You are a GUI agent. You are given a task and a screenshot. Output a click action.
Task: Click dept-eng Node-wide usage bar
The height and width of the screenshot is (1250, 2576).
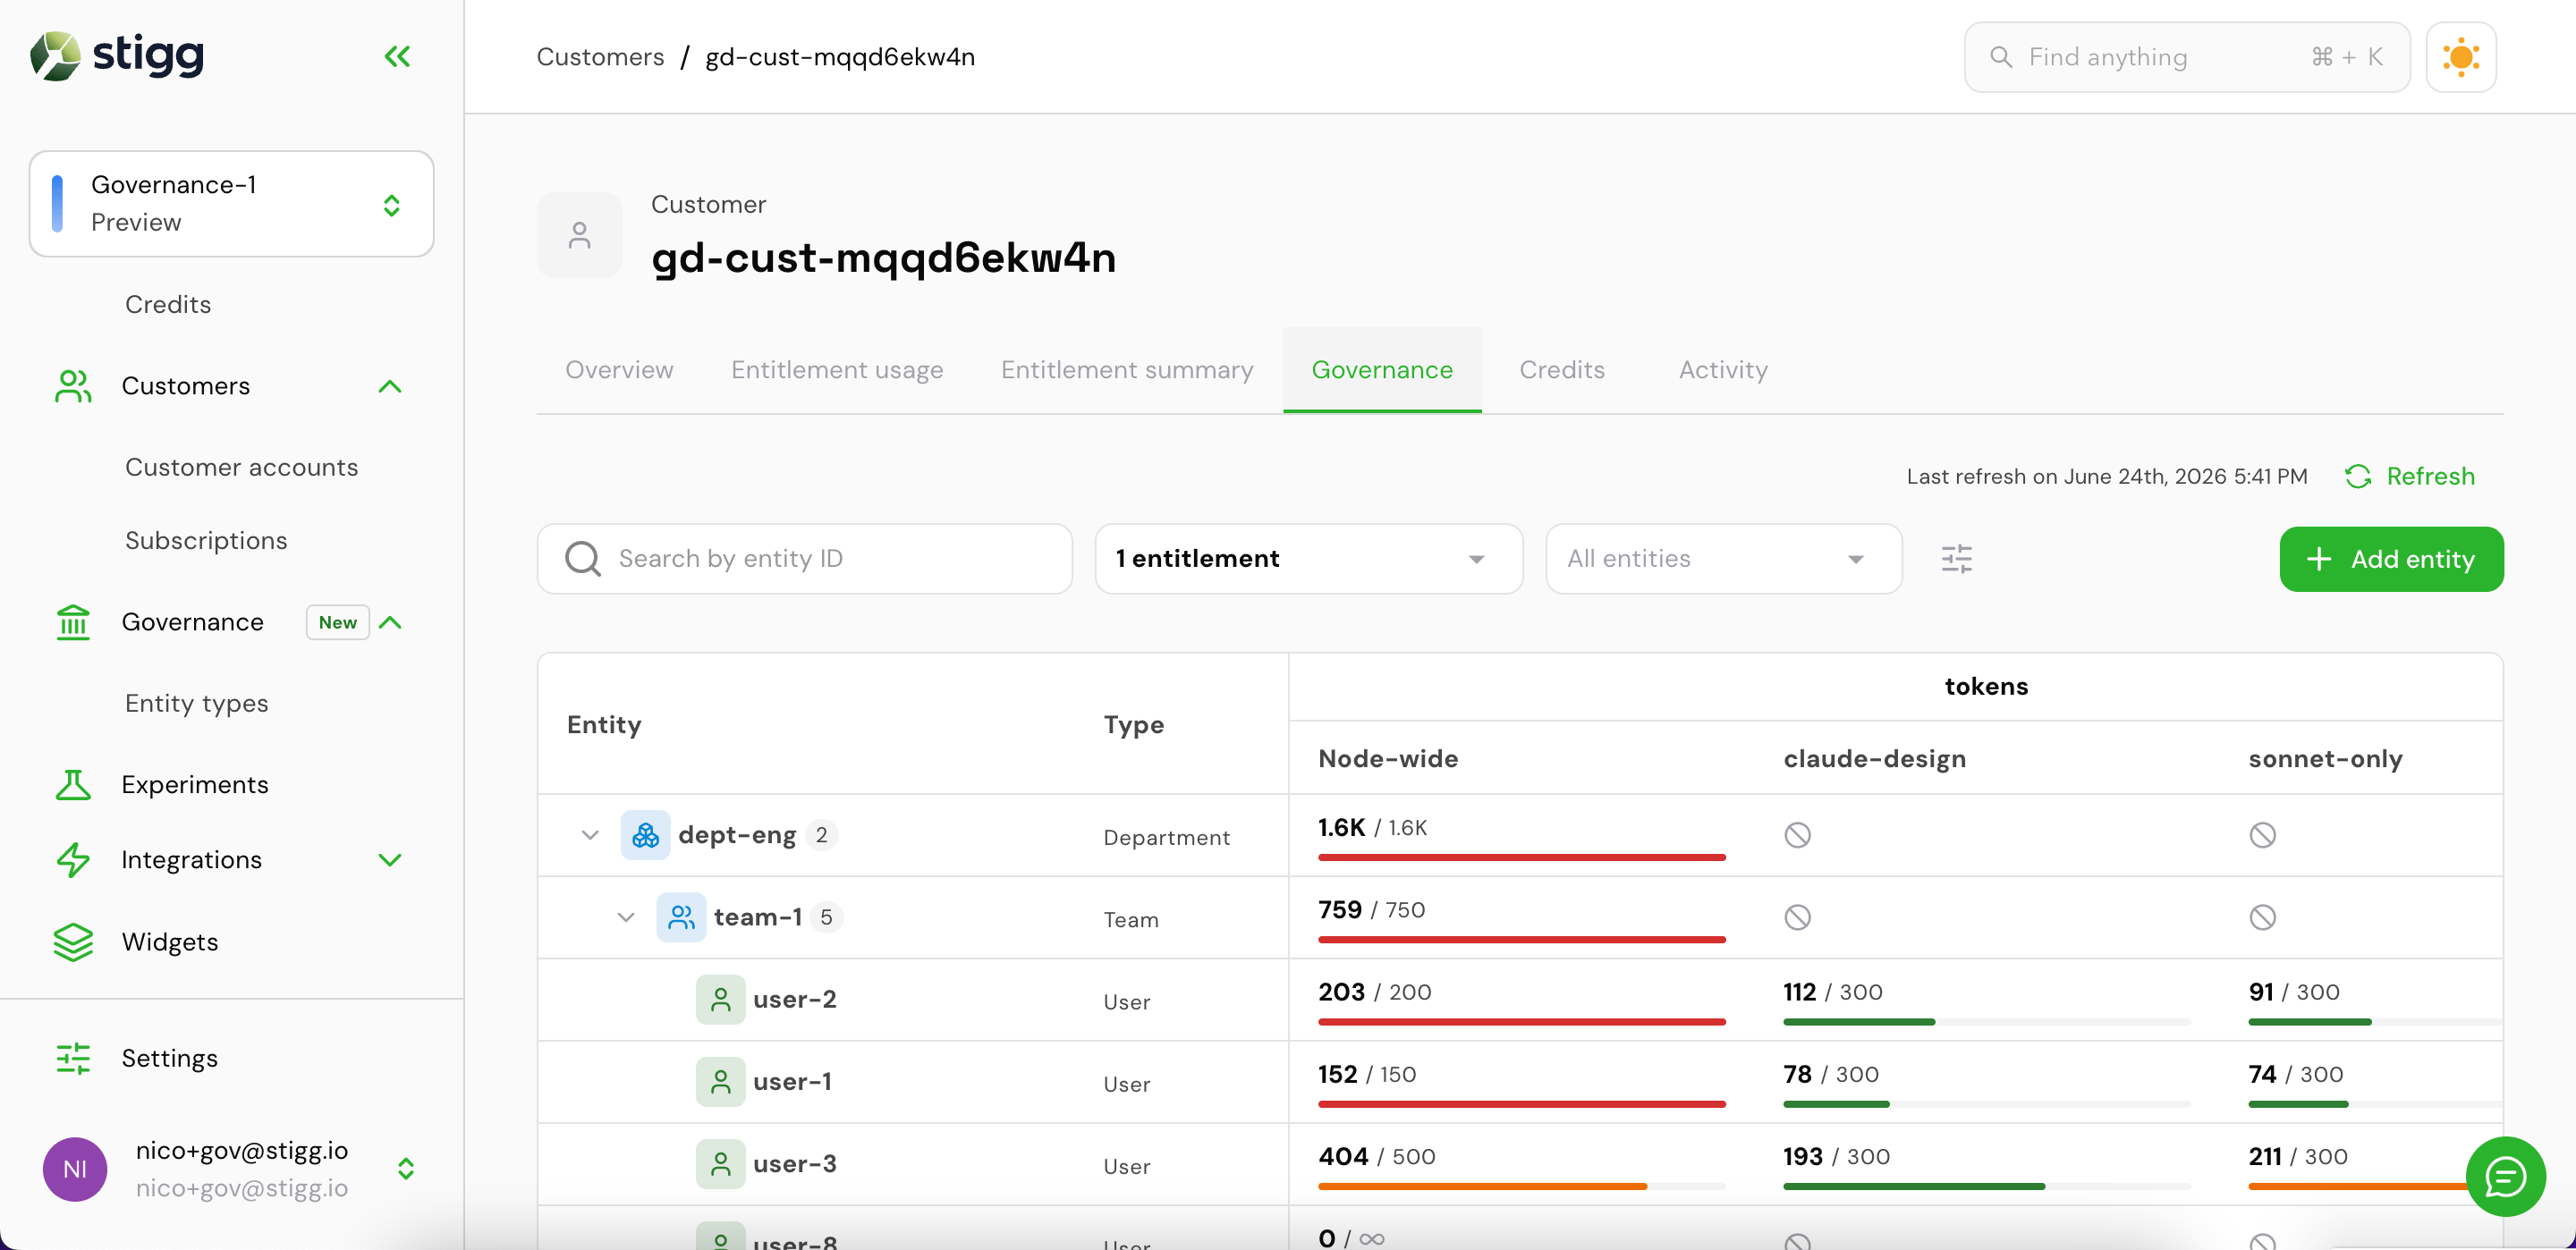click(1521, 858)
